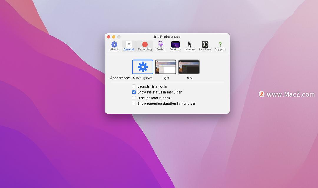
Task: Select the General toolbar tab
Action: pos(129,46)
